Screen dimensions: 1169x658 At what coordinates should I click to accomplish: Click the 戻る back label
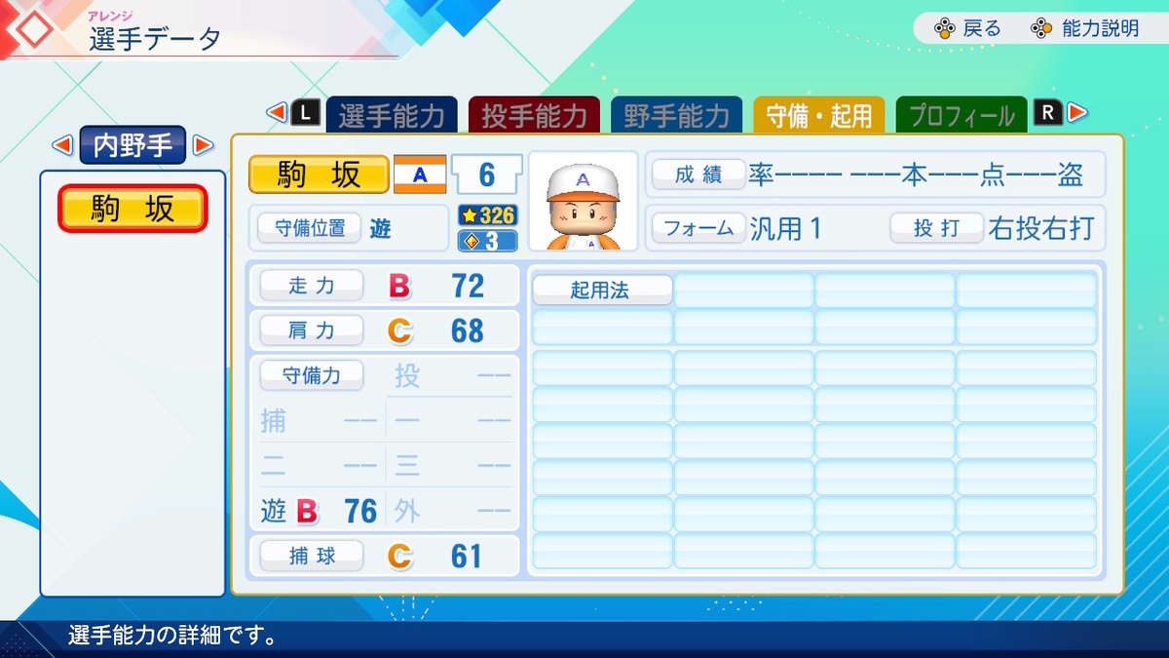pyautogui.click(x=982, y=28)
